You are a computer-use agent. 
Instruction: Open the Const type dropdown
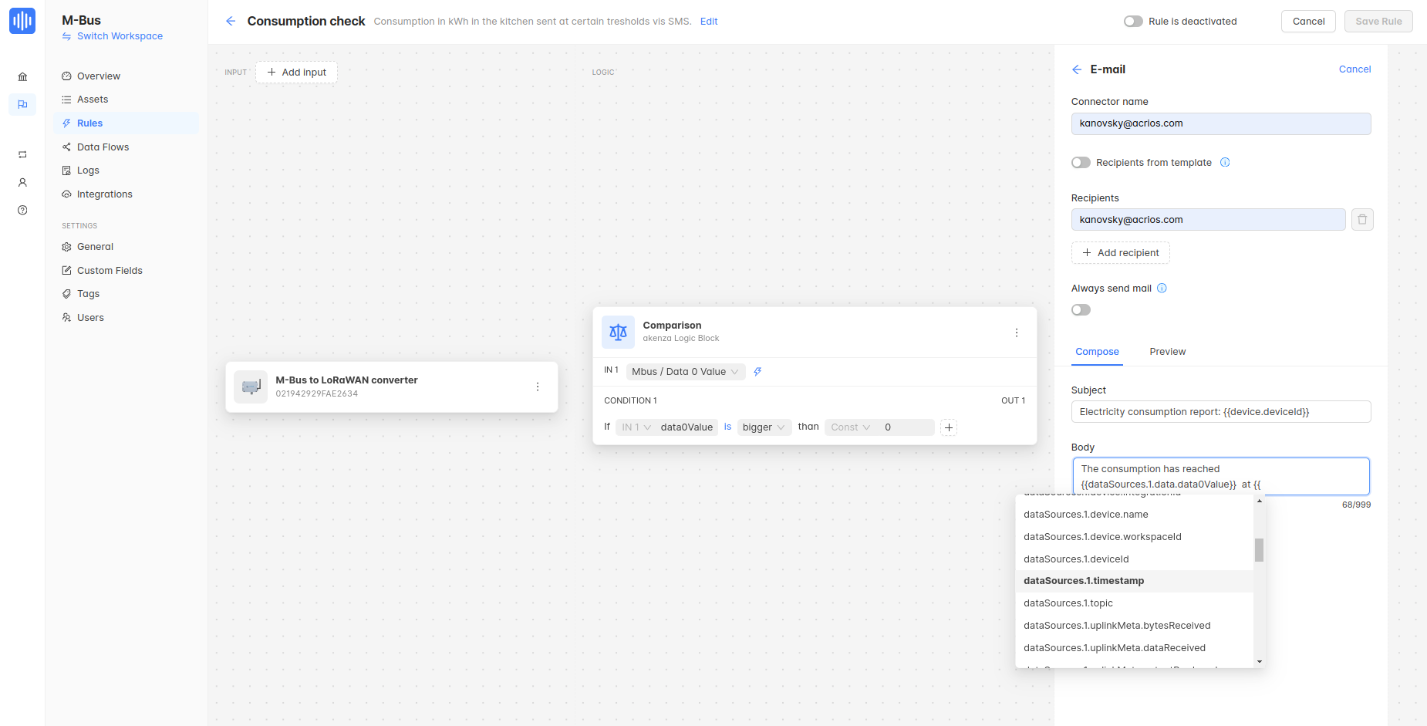850,427
